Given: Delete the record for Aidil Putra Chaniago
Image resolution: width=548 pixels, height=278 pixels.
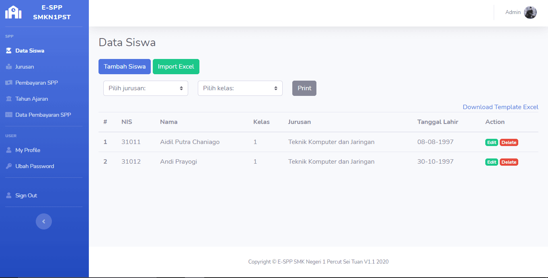Looking at the screenshot, I should pyautogui.click(x=509, y=142).
